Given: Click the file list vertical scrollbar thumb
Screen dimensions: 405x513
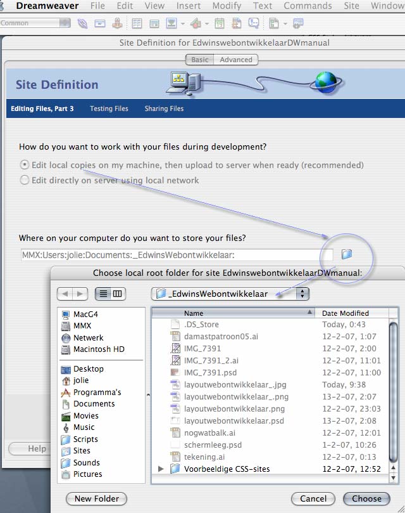Looking at the screenshot, I should tap(393, 392).
